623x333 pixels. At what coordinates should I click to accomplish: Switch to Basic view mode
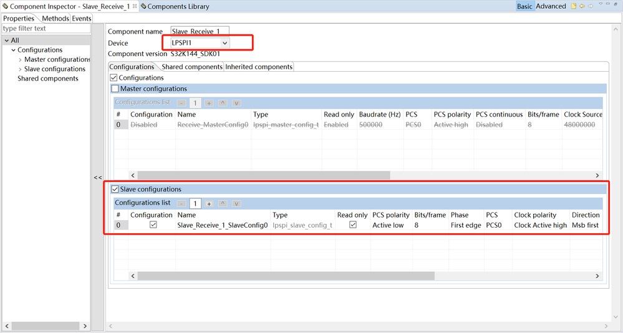pos(524,6)
